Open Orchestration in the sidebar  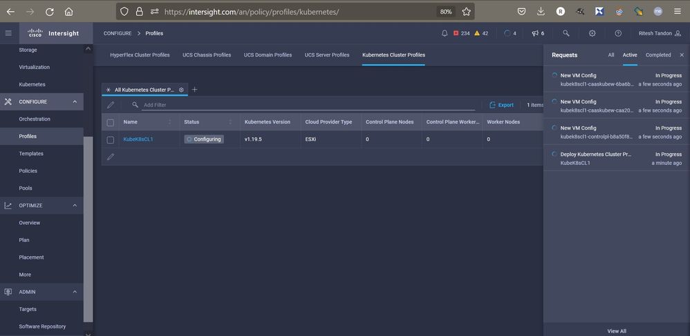(x=35, y=119)
